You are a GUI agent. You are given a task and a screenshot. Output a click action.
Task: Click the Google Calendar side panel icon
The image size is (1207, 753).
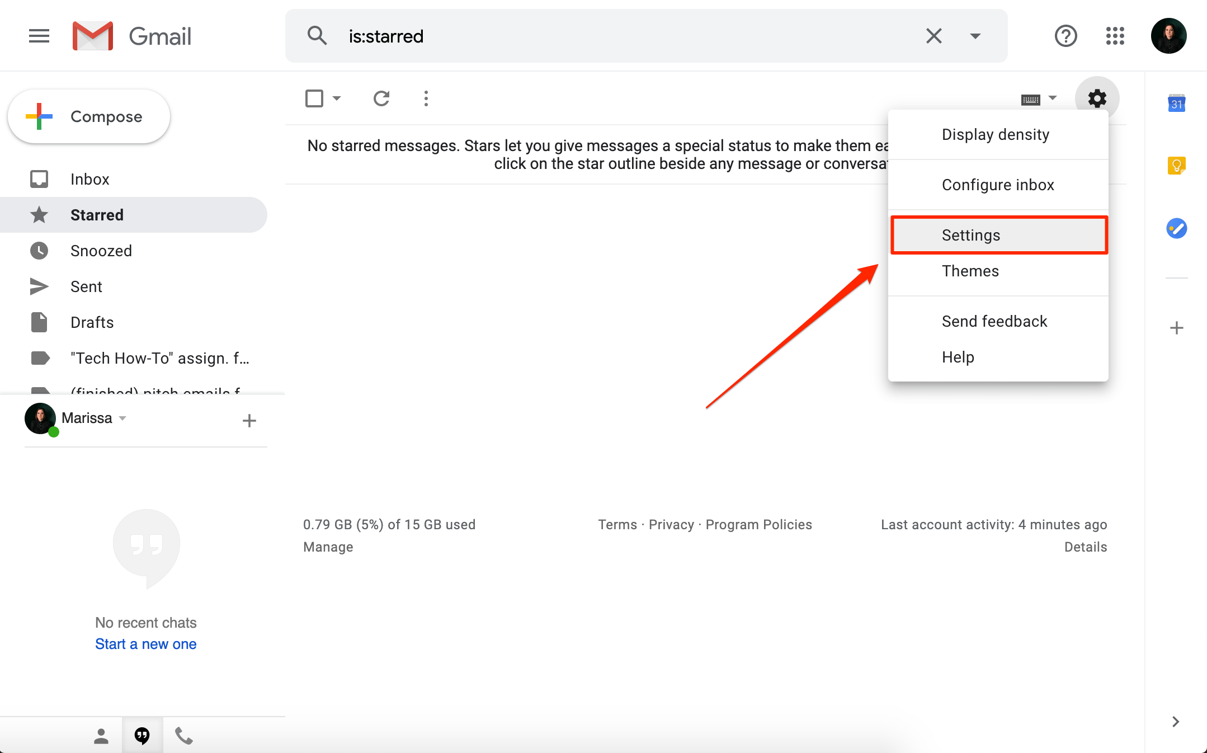pyautogui.click(x=1176, y=103)
